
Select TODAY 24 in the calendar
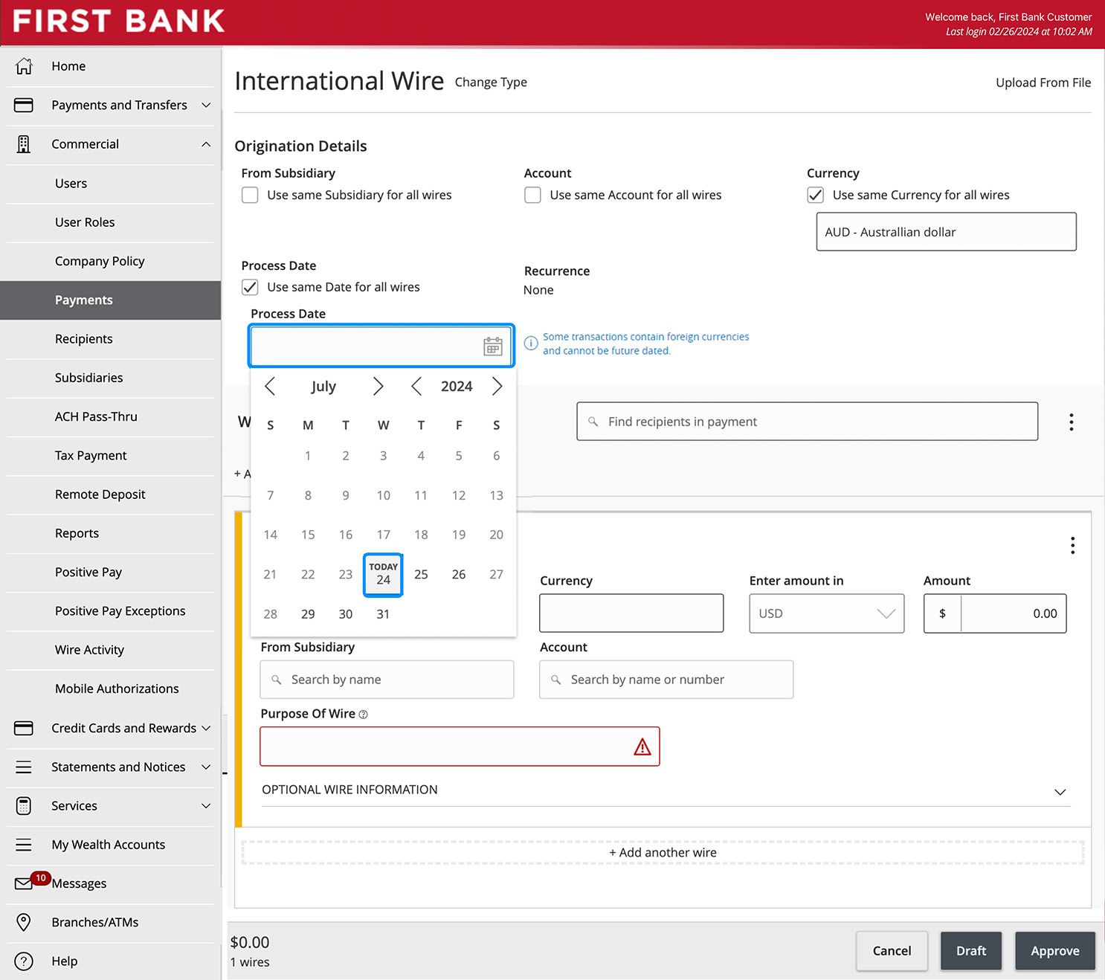pos(383,574)
